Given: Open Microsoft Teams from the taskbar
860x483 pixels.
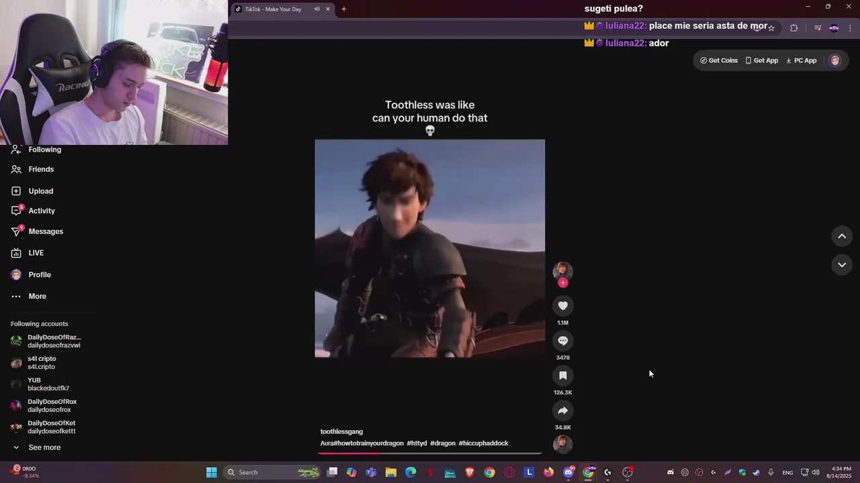Looking at the screenshot, I should 371,472.
